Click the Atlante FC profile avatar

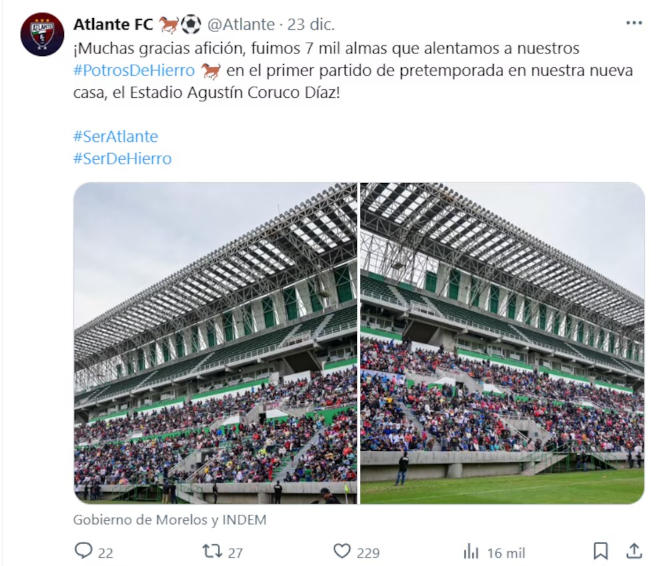click(x=42, y=34)
